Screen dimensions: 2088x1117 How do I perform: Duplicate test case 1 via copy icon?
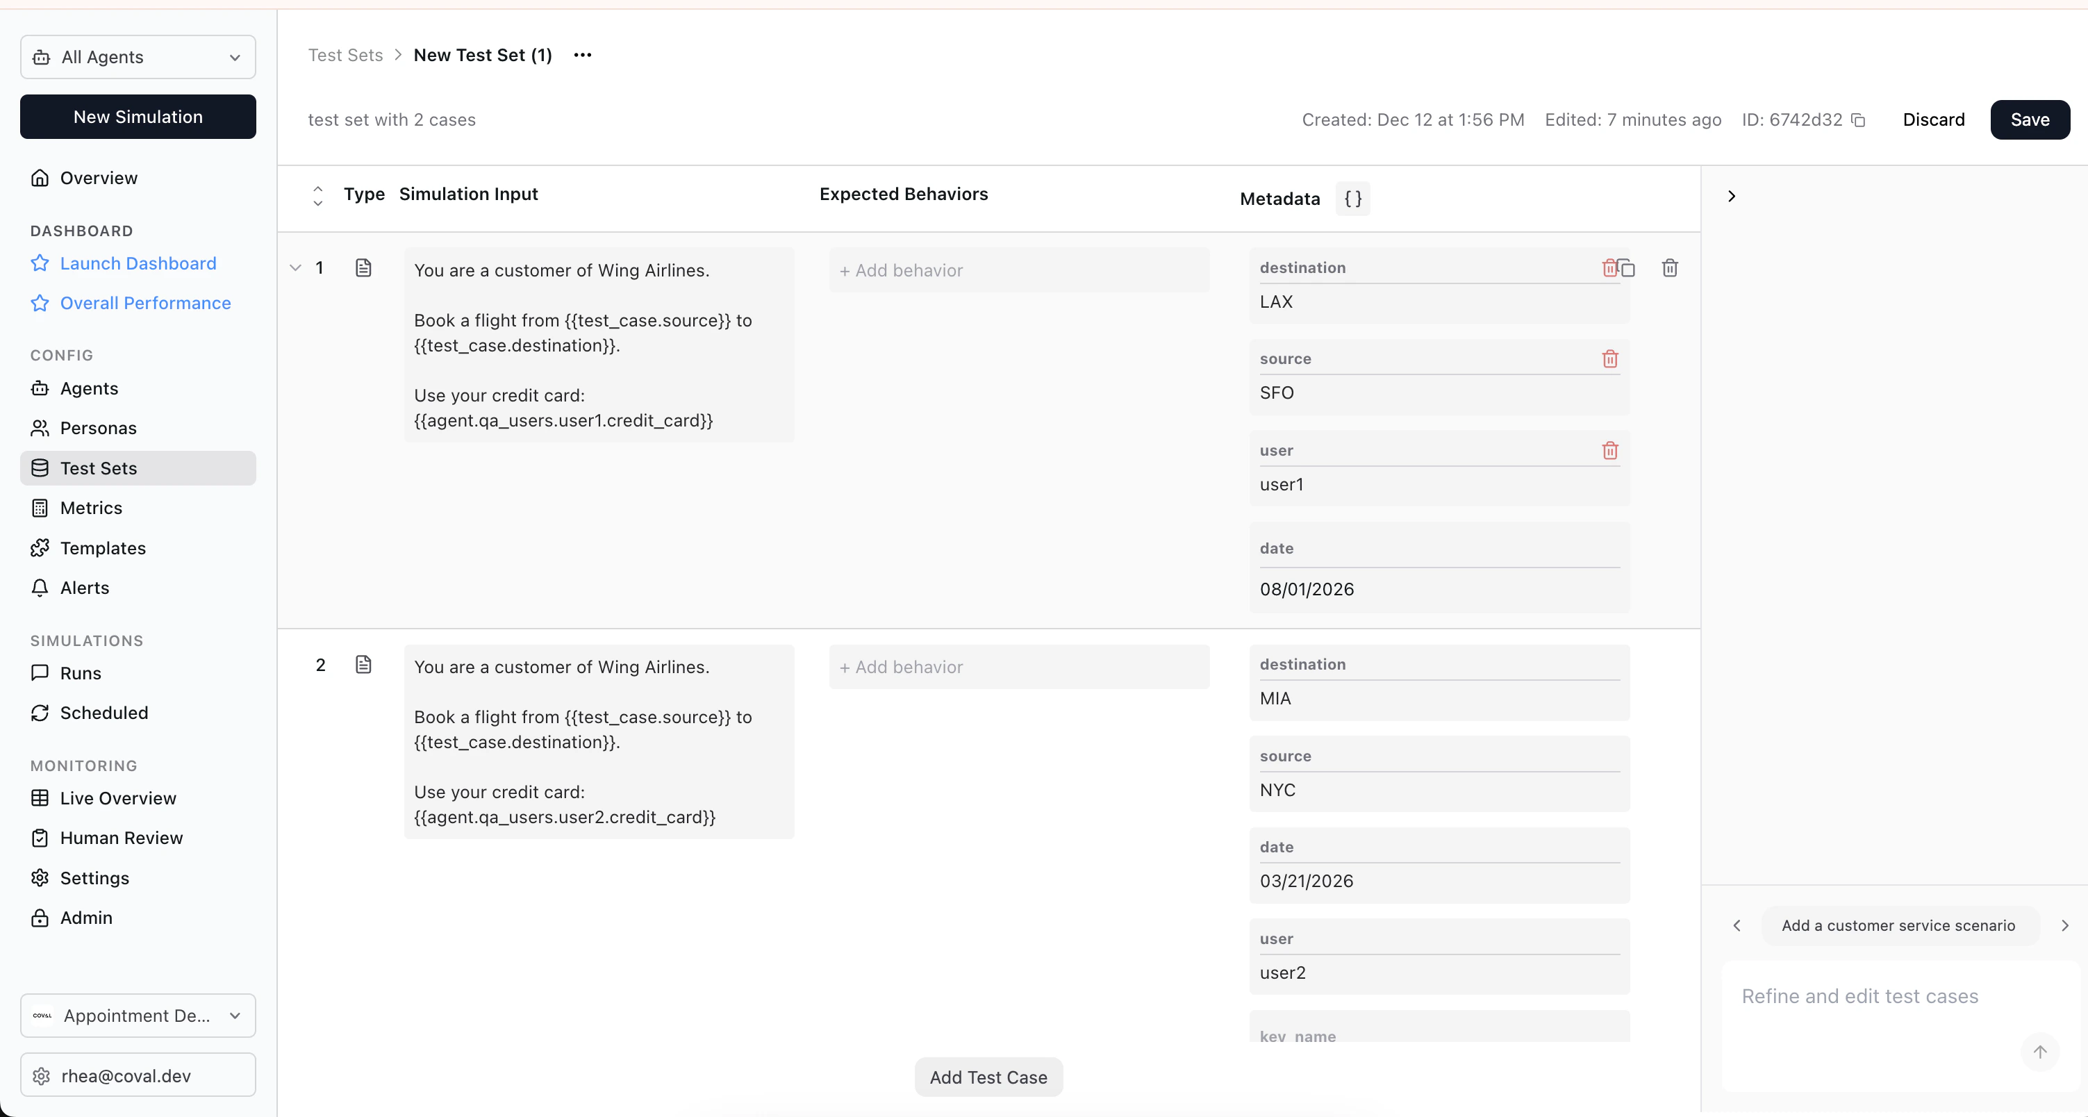(x=1630, y=267)
